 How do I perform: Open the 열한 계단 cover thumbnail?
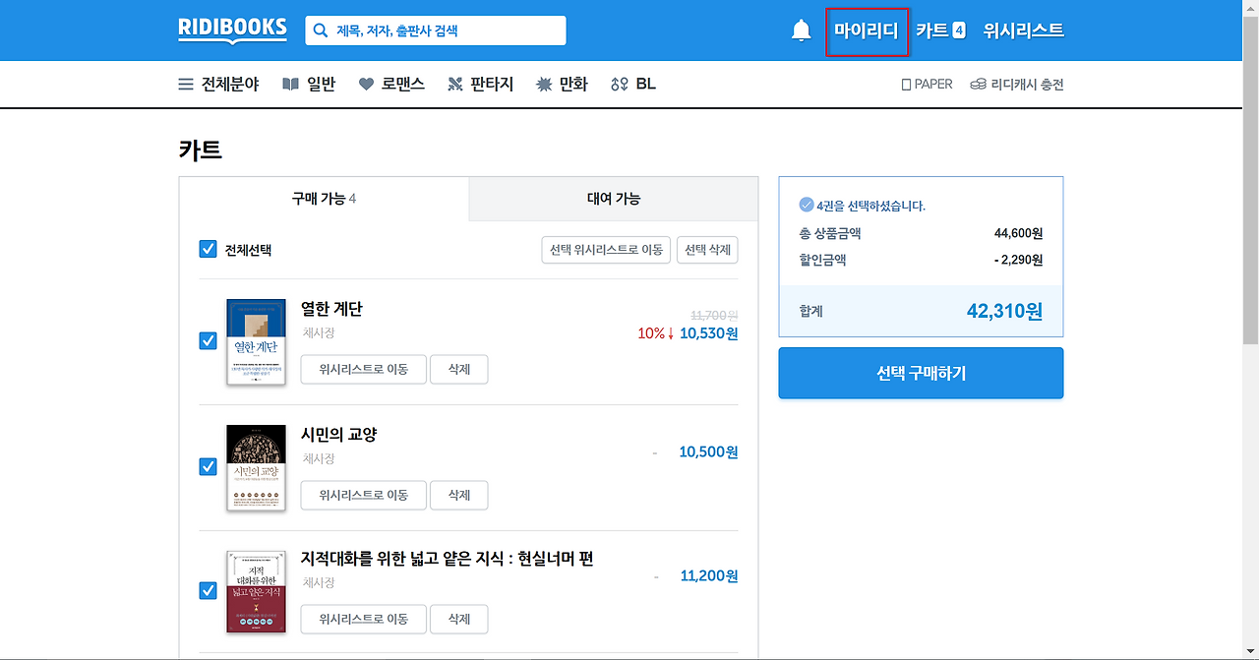[256, 341]
